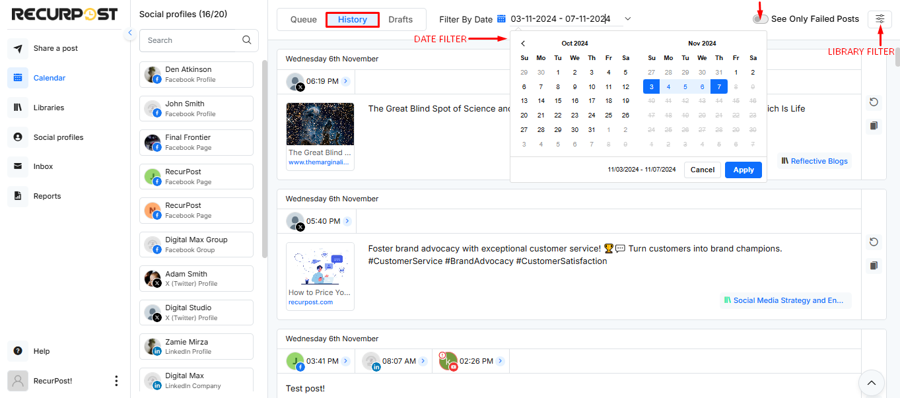Go to previous month in date picker

[x=523, y=44]
